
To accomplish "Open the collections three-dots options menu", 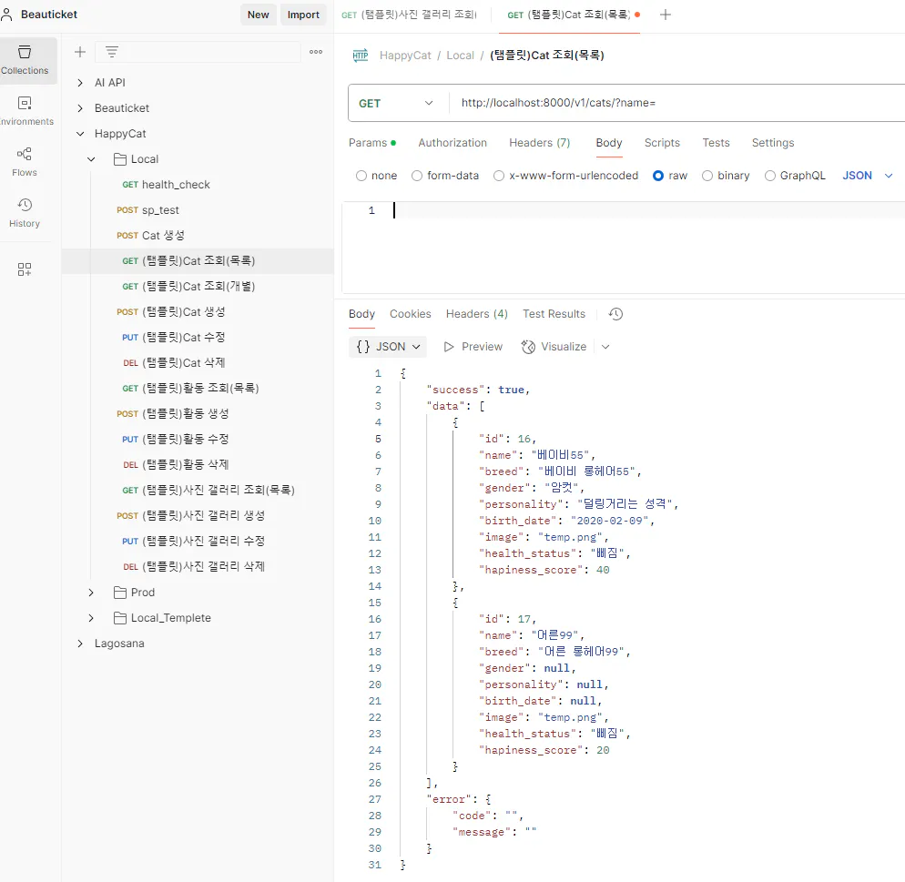I will (x=316, y=52).
